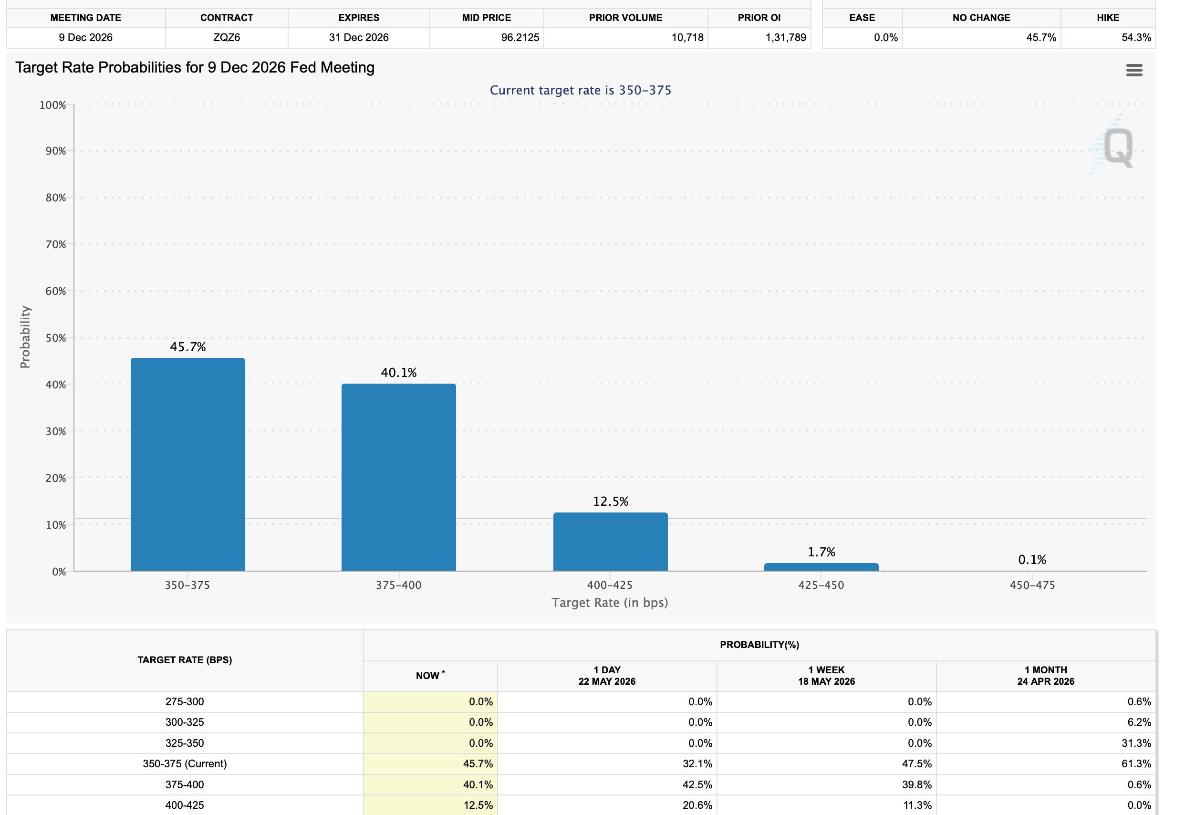Viewport: 1185px width, 815px height.
Task: Click the 1.7% bar data label
Action: click(x=821, y=552)
